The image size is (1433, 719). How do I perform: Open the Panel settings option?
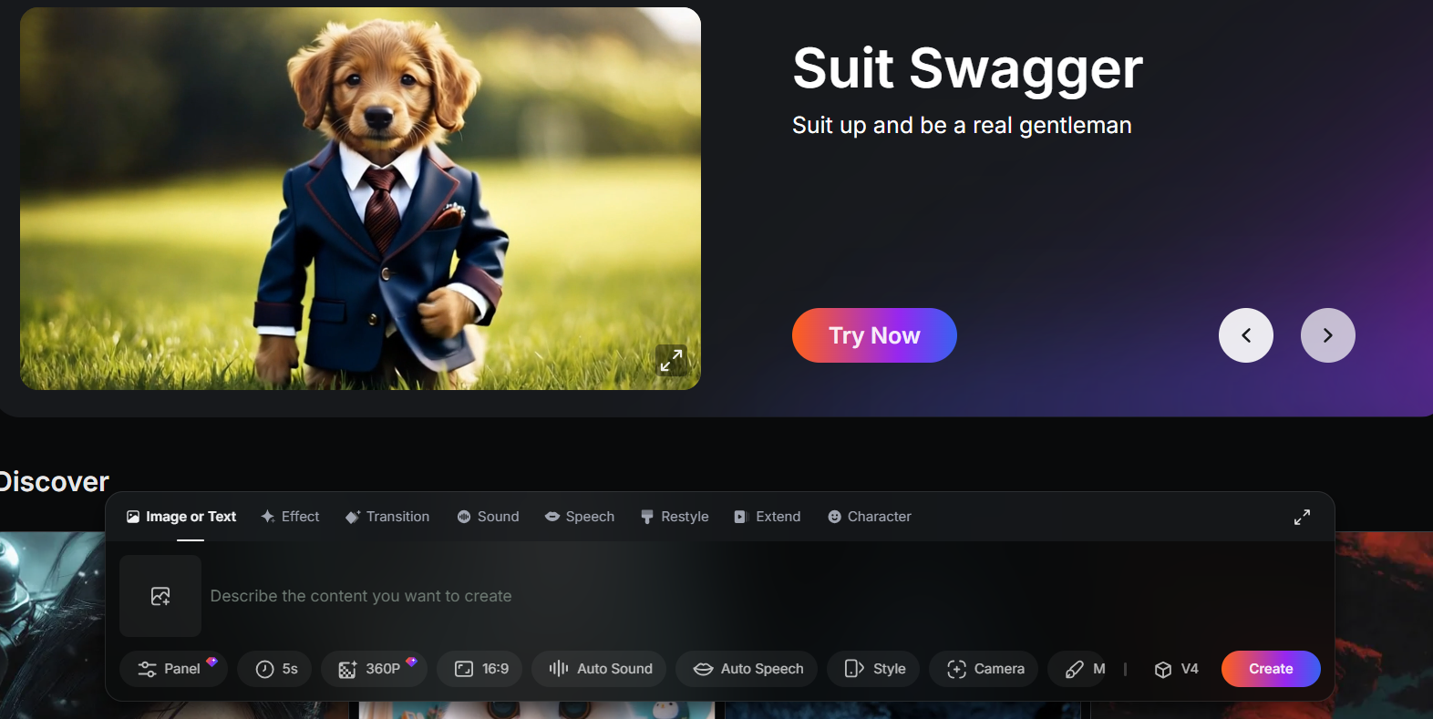[173, 669]
